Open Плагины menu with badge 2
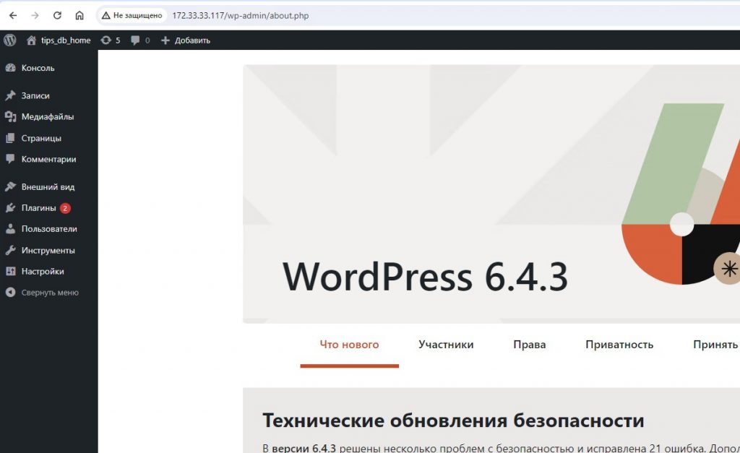Viewport: 740px width, 453px height. click(38, 208)
